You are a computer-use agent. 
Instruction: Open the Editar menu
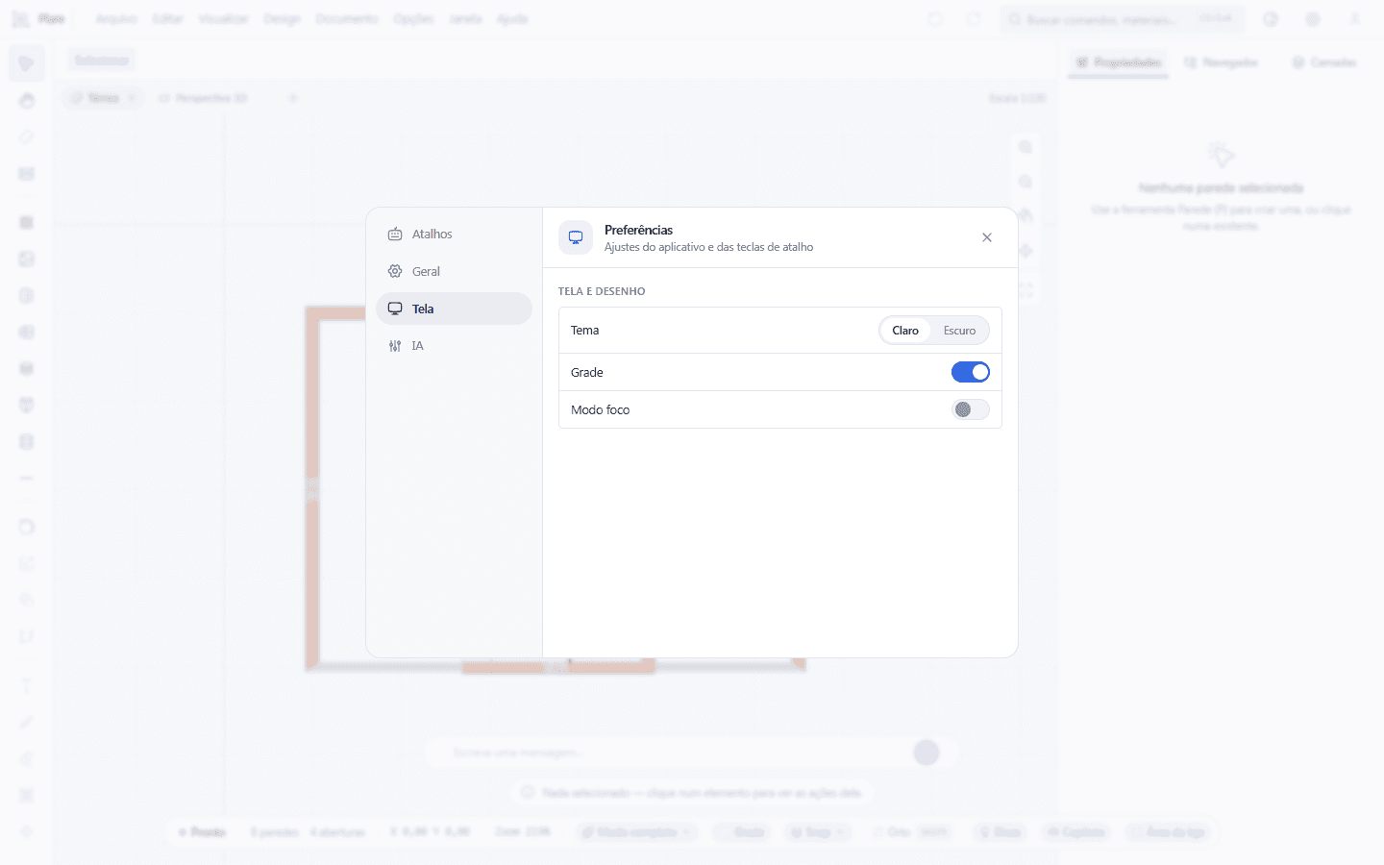pos(168,19)
